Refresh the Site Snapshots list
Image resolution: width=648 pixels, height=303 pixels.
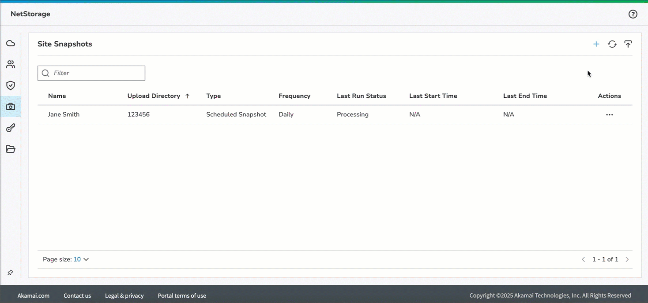pos(612,44)
